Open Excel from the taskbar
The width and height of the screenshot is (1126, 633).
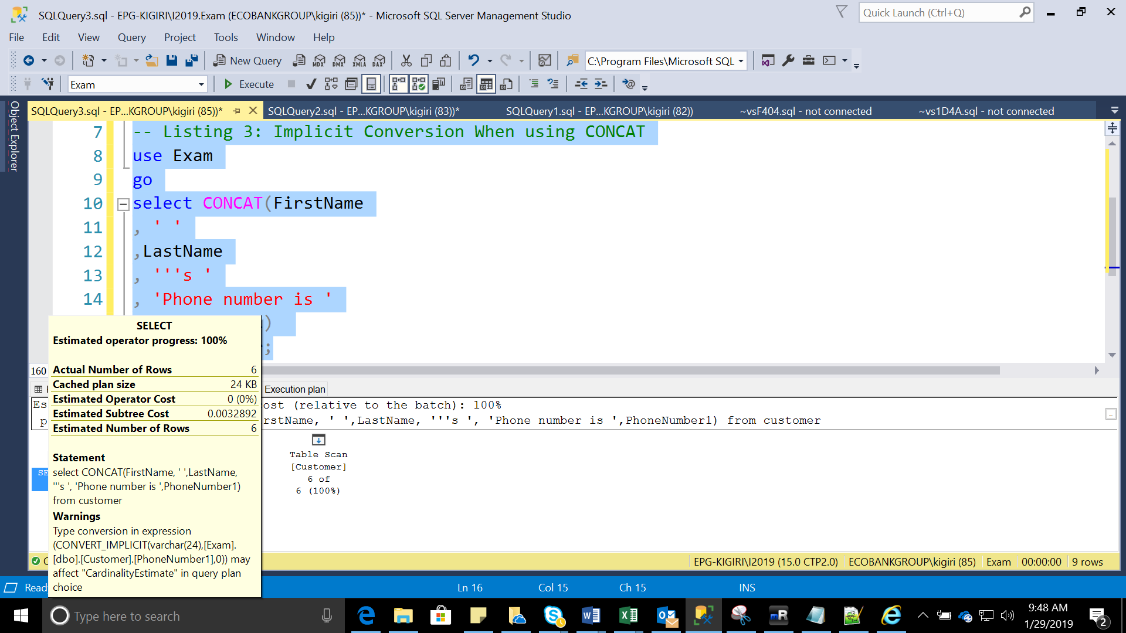pyautogui.click(x=629, y=615)
